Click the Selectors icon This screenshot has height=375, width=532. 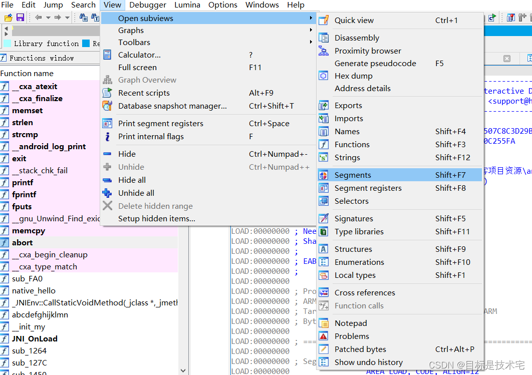pos(324,201)
